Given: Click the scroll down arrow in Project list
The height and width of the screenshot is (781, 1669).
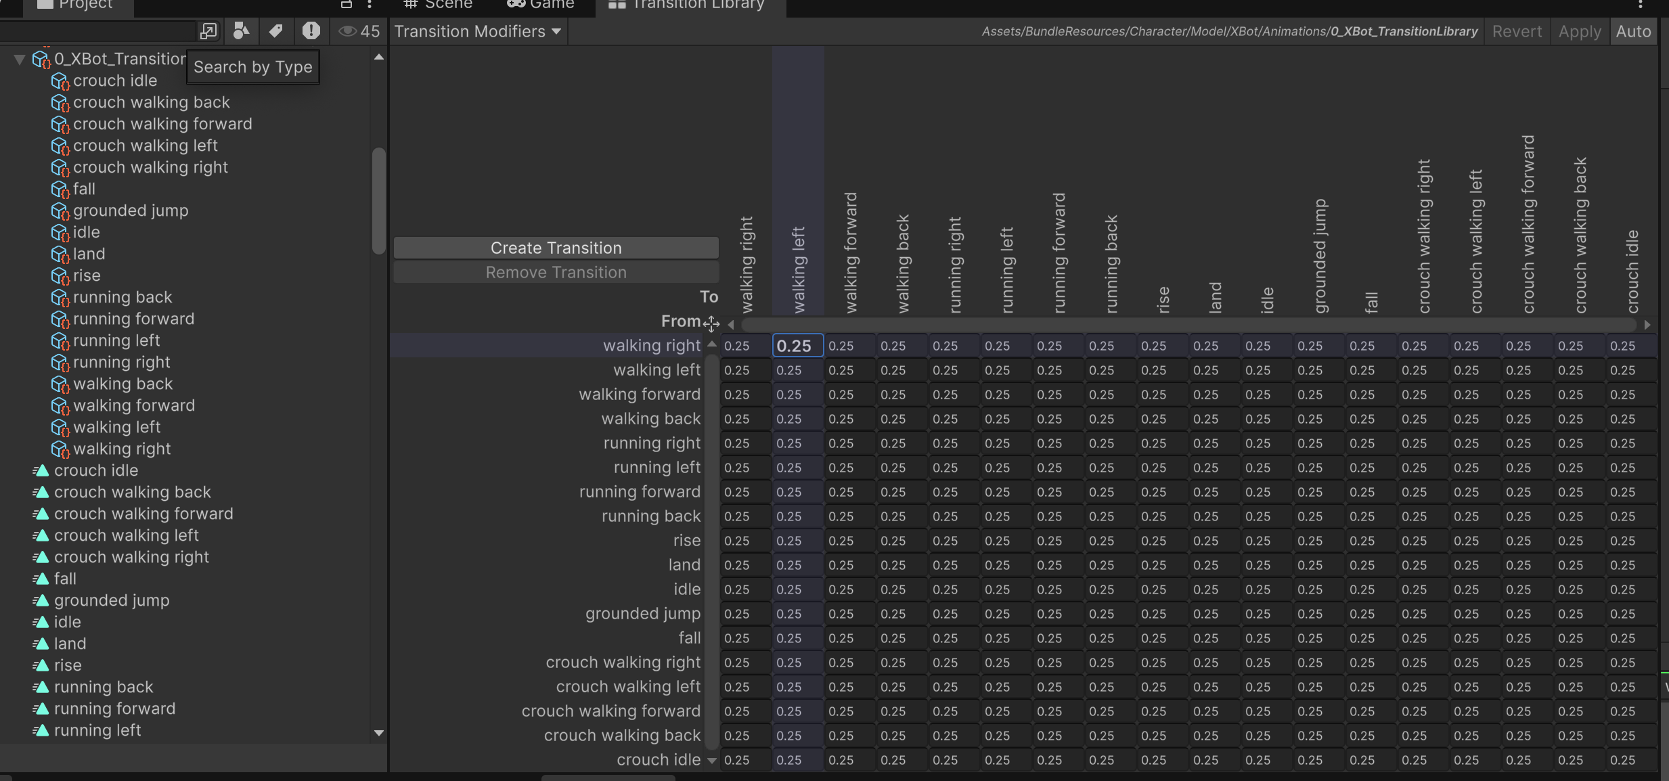Looking at the screenshot, I should click(x=379, y=733).
